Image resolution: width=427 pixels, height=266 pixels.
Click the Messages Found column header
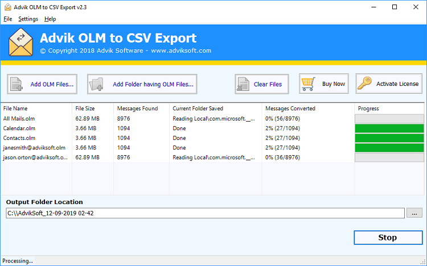point(142,108)
